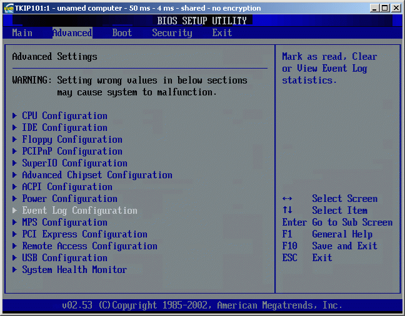Click the Go to Sub Screen text

coord(352,223)
